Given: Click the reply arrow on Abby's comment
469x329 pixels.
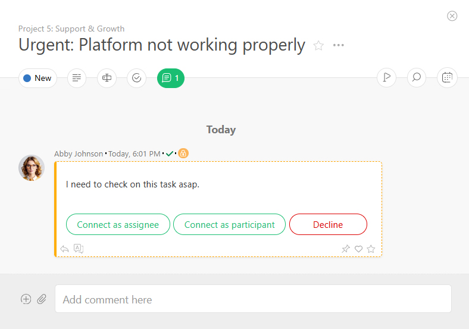Looking at the screenshot, I should pos(65,249).
